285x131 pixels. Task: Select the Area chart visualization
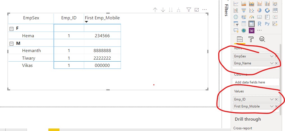coord(244,4)
